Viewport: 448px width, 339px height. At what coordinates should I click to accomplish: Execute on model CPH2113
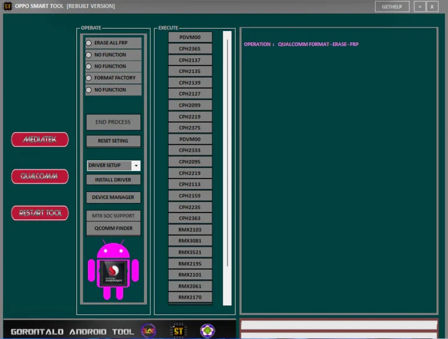click(190, 184)
